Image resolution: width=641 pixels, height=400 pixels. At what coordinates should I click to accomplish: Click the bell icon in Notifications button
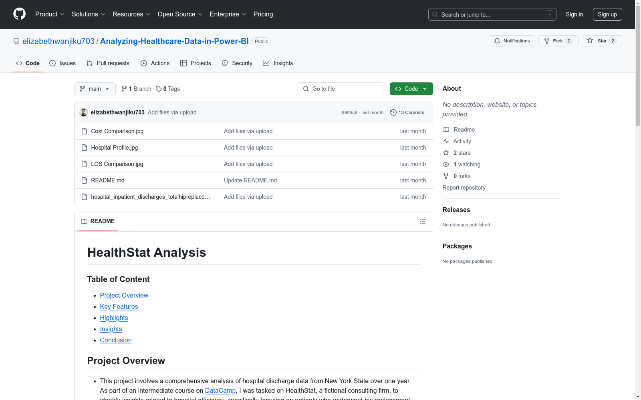click(x=497, y=41)
